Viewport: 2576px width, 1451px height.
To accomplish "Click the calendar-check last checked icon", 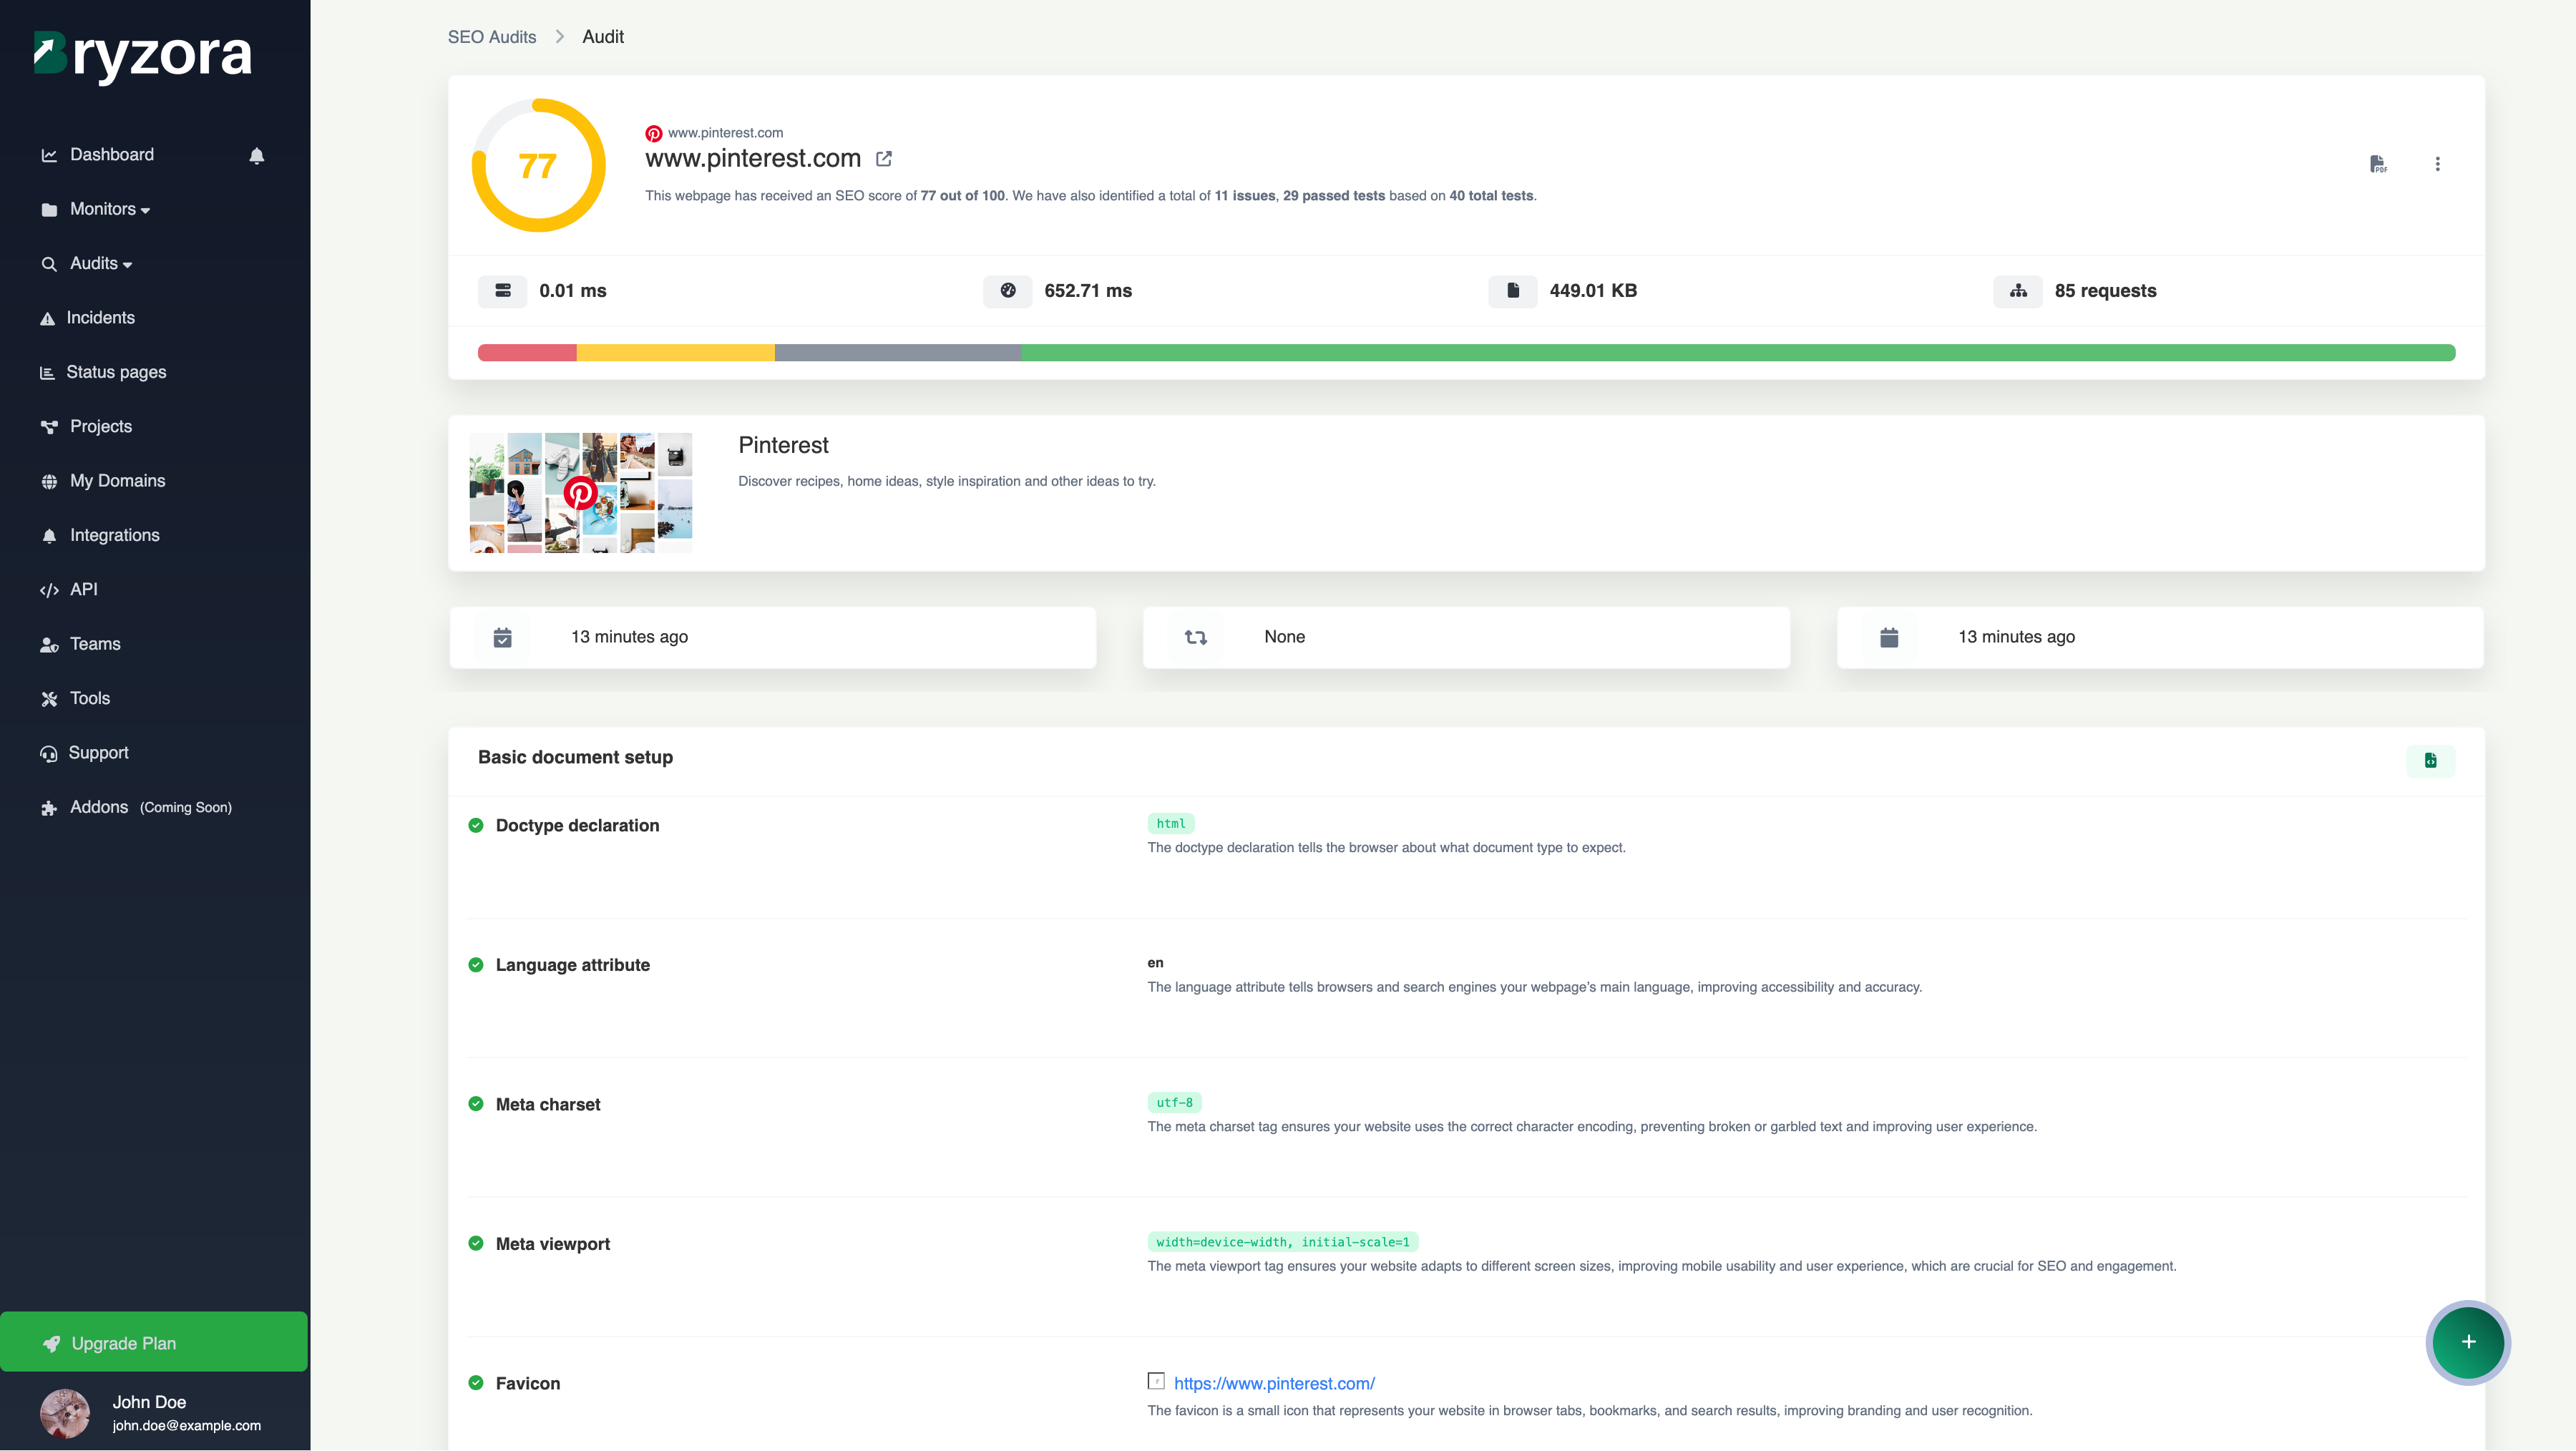I will tap(503, 638).
